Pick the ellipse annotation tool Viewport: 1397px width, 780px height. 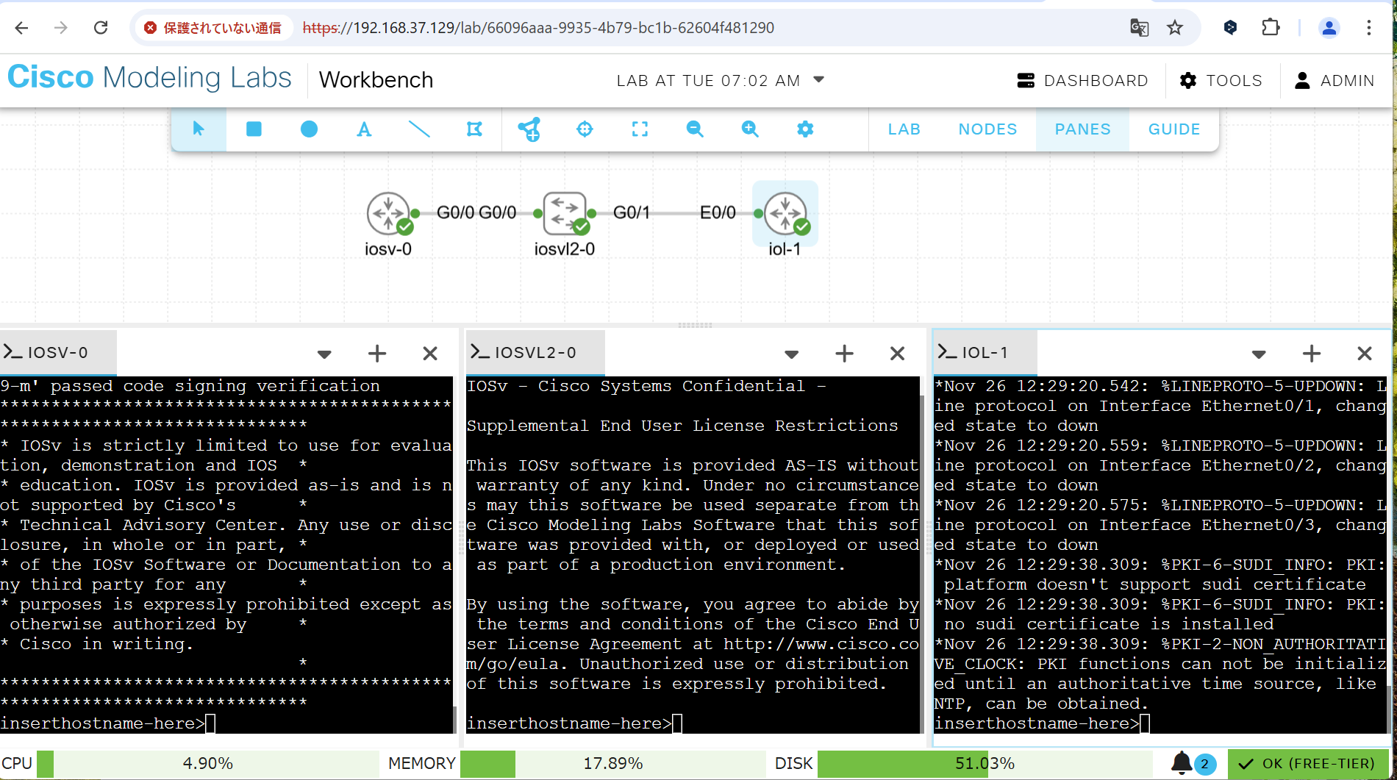309,129
